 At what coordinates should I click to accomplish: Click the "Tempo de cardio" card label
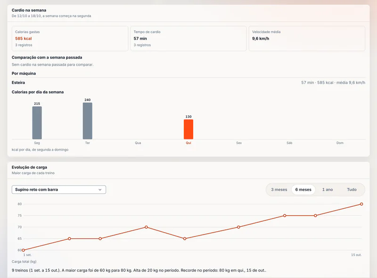147,32
